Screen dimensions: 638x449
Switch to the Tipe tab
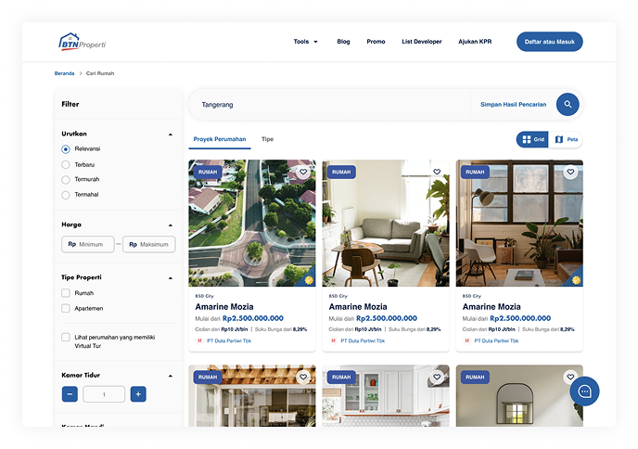pyautogui.click(x=267, y=139)
